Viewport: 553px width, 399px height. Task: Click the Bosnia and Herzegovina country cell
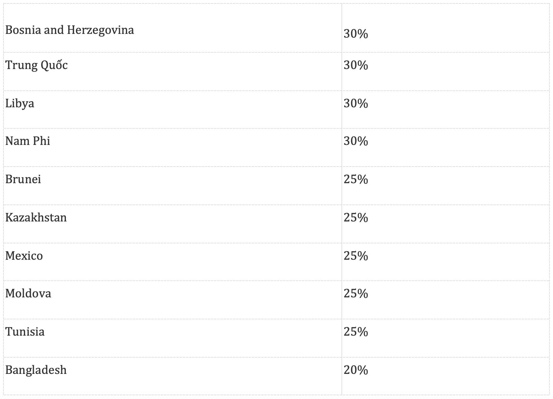70,30
